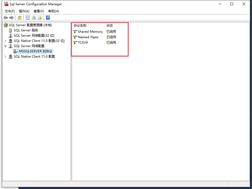Click the SQL Native Client 11.0 配置(32 位) icon
This screenshot has height=189, width=252.
coord(10,41)
